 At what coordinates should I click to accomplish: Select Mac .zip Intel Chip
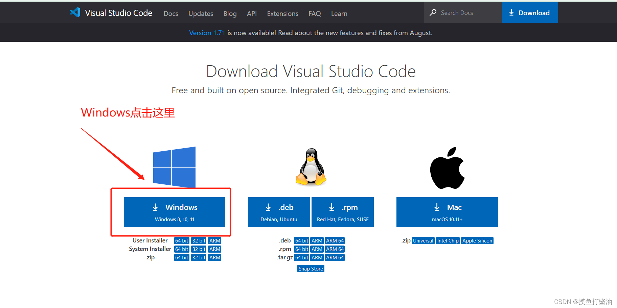point(448,240)
